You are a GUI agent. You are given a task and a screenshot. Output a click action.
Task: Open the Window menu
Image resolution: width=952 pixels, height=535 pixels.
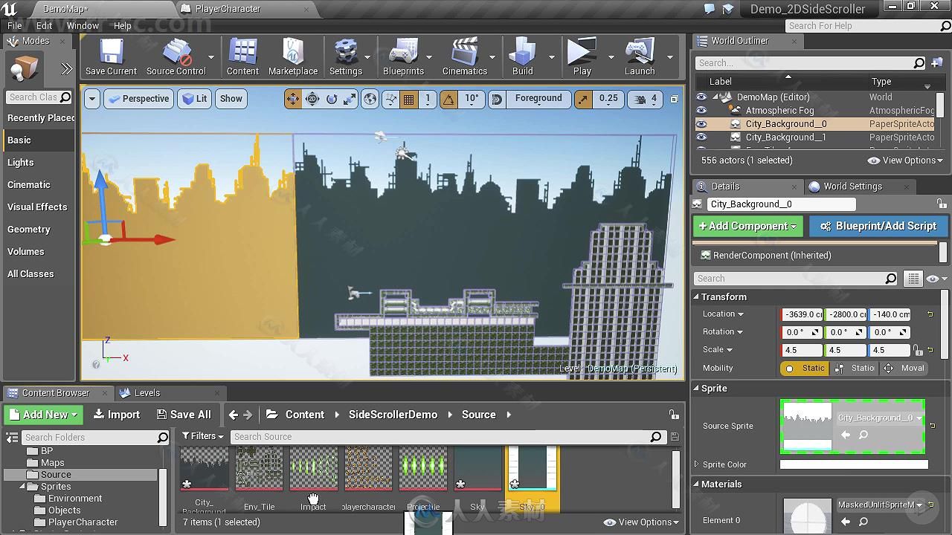click(x=83, y=25)
